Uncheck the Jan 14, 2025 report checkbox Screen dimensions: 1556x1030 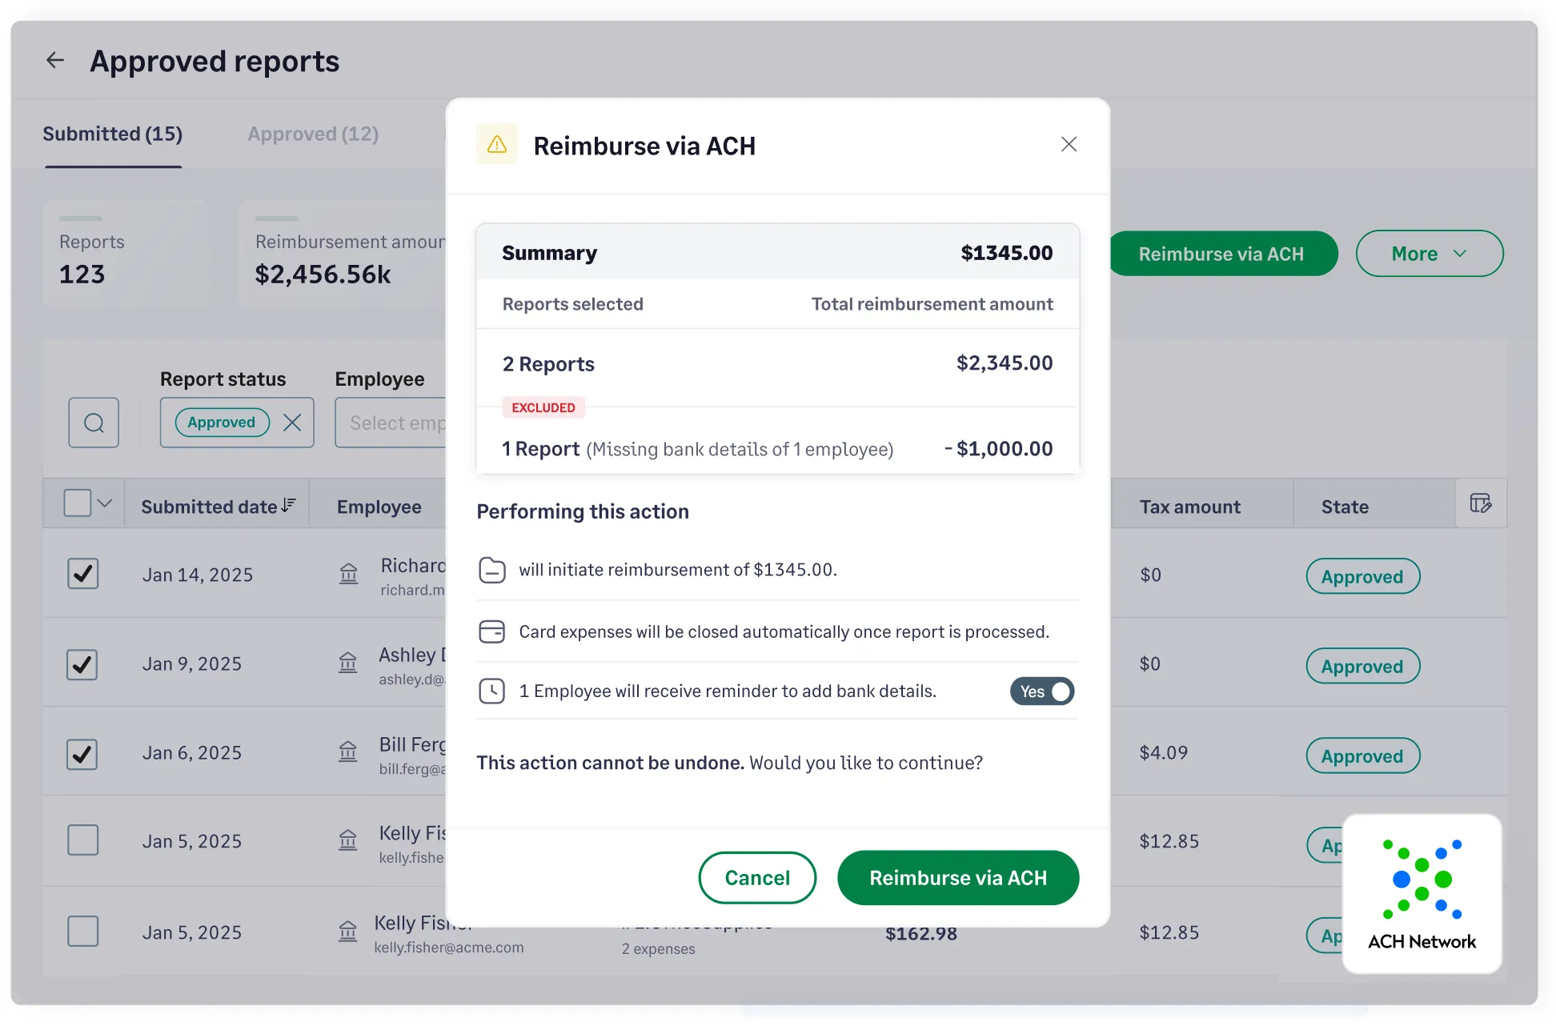pyautogui.click(x=82, y=574)
